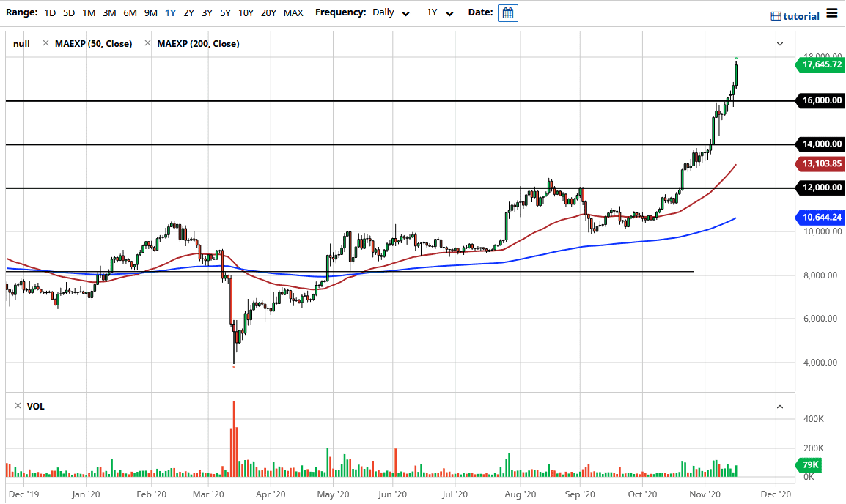The height and width of the screenshot is (504, 846).
Task: Switch to the 1D range tab
Action: (x=49, y=12)
